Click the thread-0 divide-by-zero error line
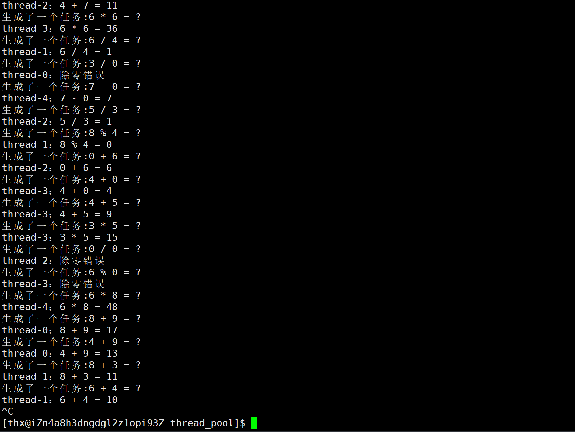Image resolution: width=575 pixels, height=432 pixels. click(53, 75)
